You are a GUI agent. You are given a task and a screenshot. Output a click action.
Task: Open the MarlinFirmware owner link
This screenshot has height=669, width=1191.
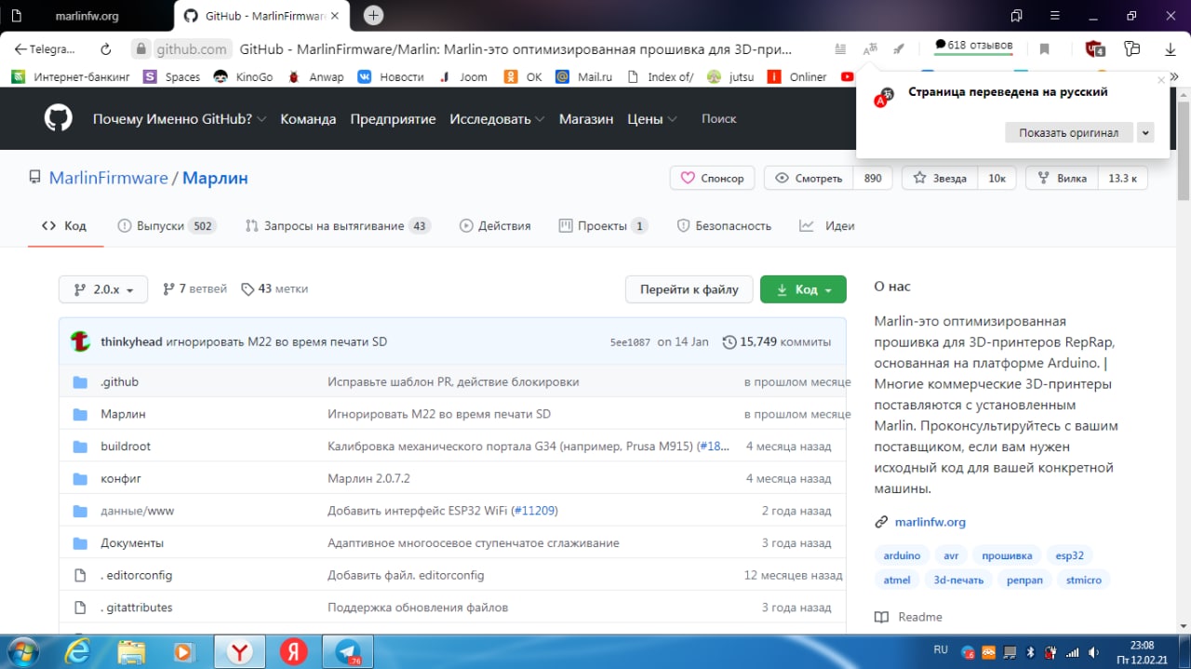pos(108,178)
